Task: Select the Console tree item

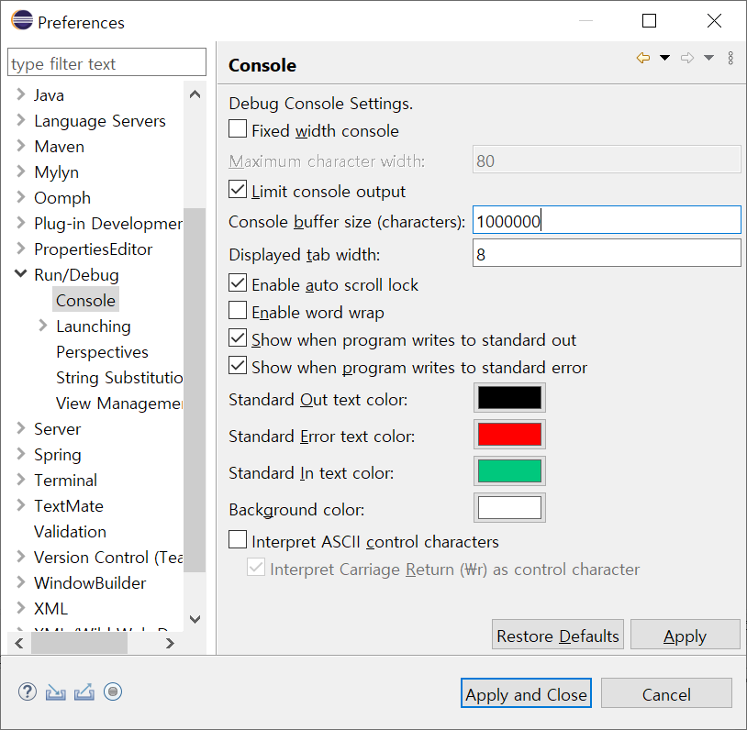Action: pos(85,301)
